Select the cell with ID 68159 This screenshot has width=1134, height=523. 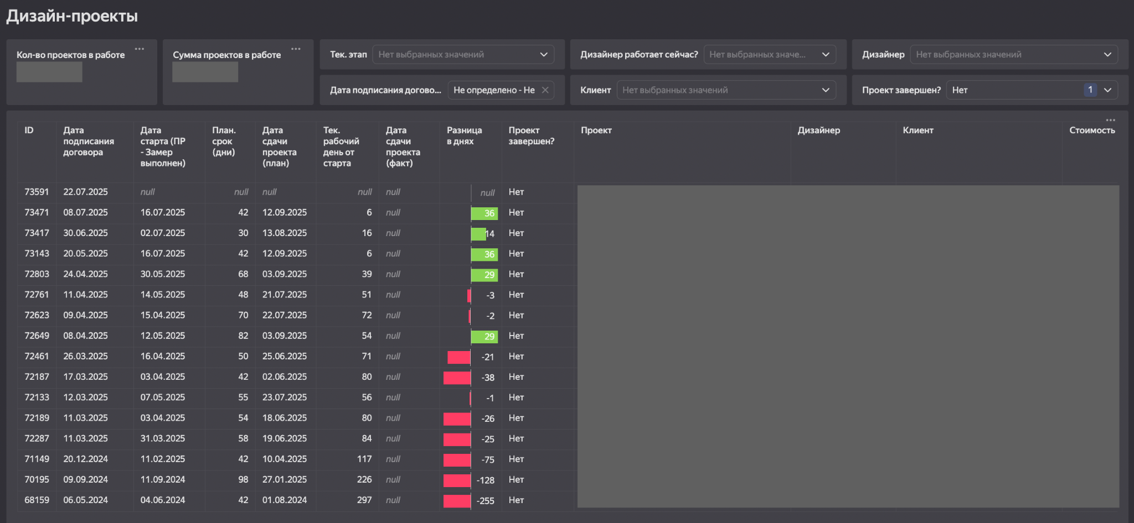point(37,500)
